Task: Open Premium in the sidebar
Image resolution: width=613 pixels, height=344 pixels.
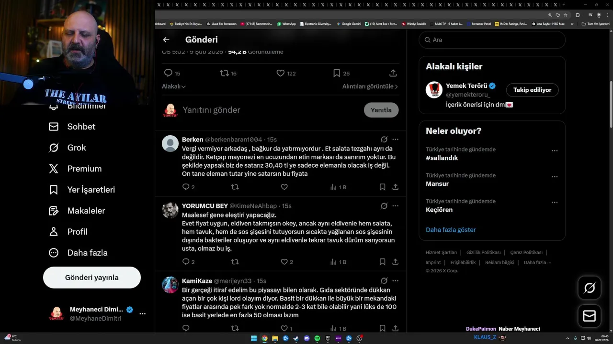Action: (75, 169)
